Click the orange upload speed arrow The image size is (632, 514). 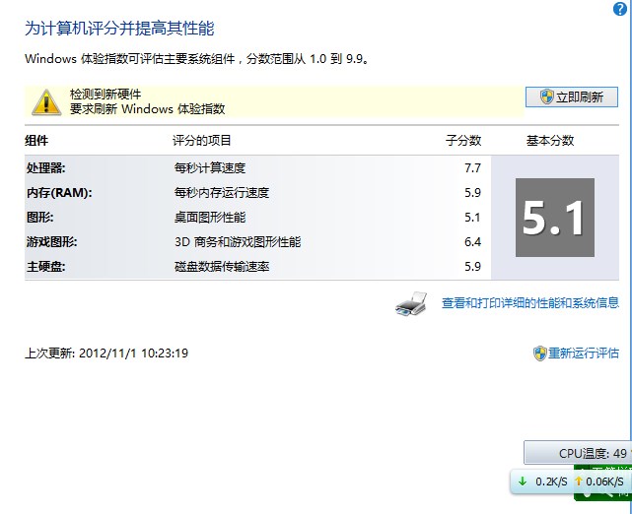pos(579,481)
